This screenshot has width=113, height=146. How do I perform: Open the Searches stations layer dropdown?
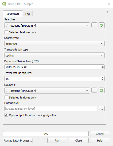click(47, 25)
